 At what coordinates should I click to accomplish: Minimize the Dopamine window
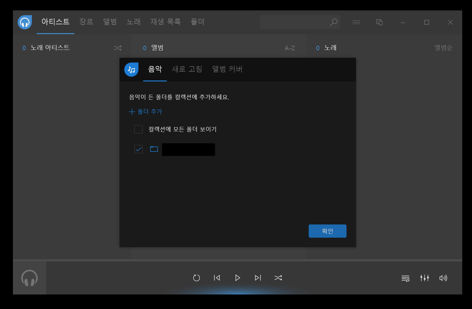click(403, 22)
